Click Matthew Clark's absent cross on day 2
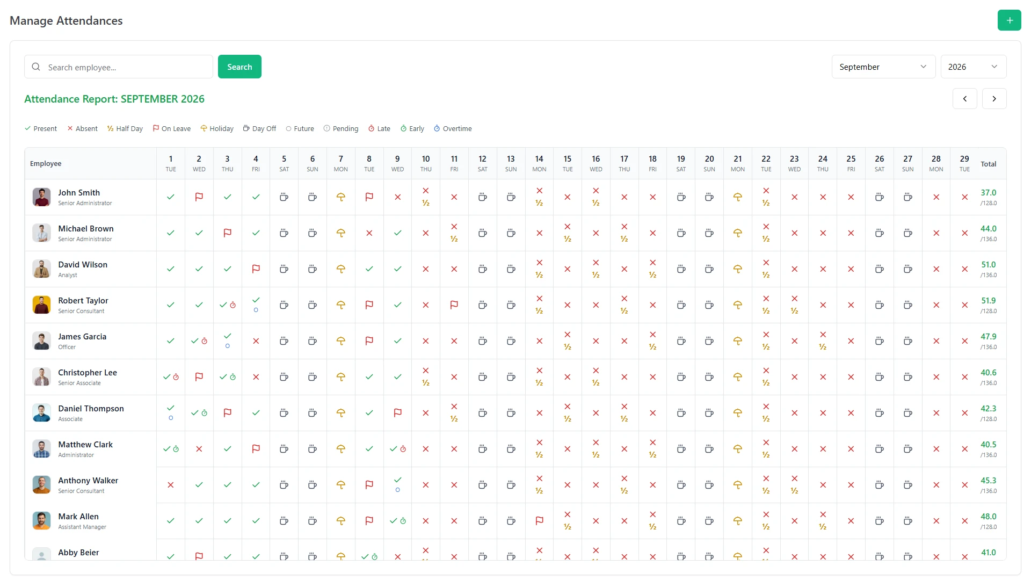The height and width of the screenshot is (580, 1031). point(199,449)
